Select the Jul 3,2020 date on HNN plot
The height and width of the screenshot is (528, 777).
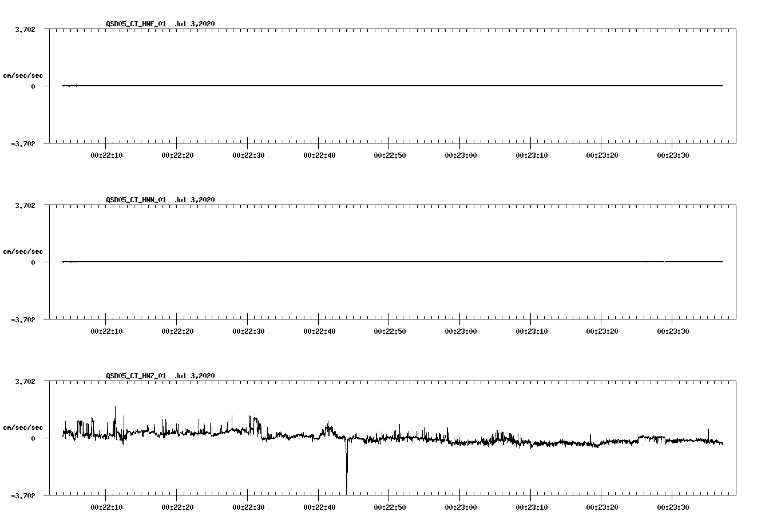click(x=195, y=200)
